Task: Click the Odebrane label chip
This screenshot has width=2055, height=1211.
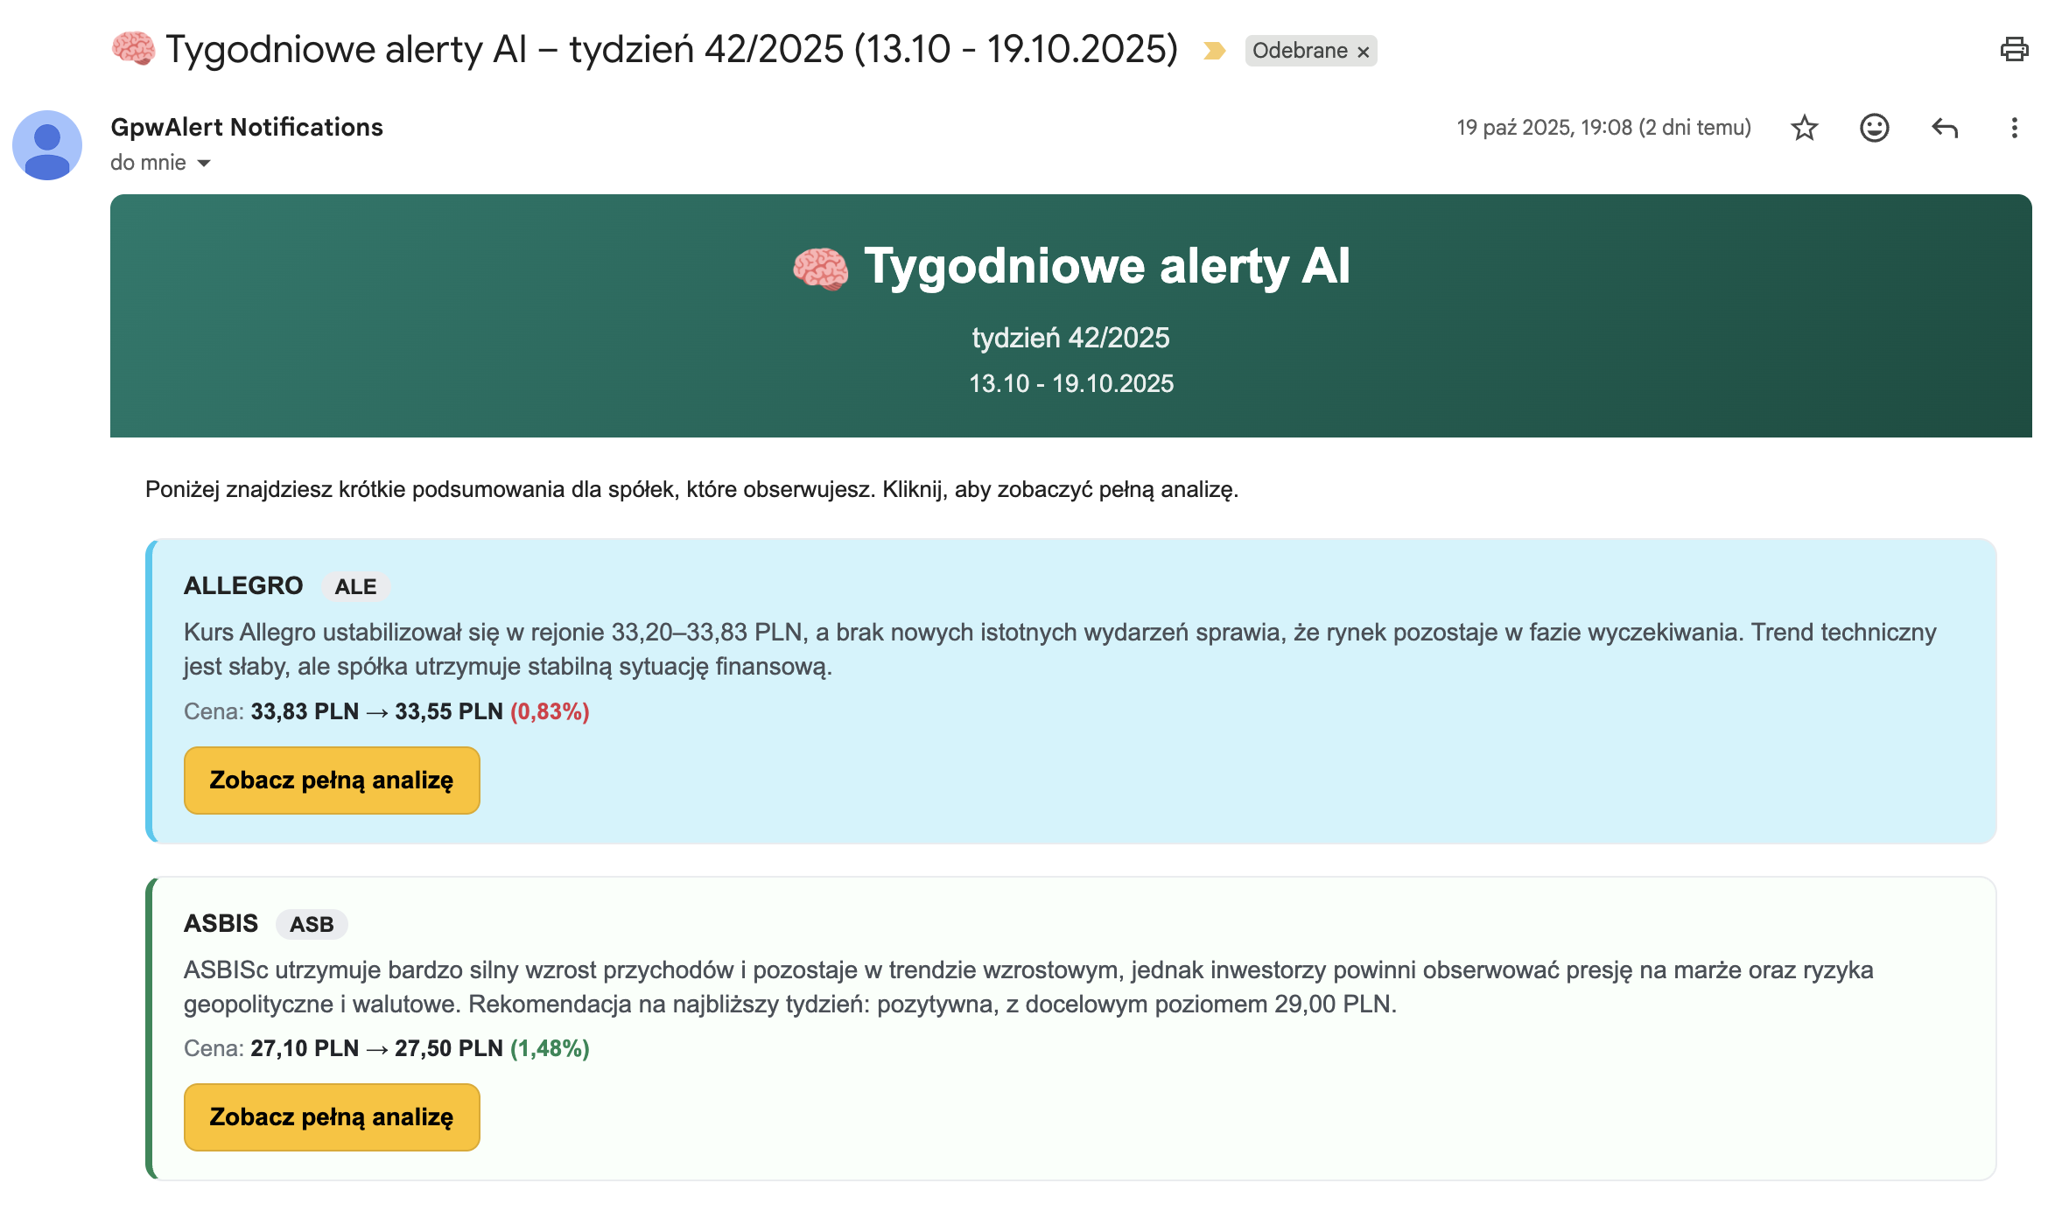Action: [x=1300, y=51]
